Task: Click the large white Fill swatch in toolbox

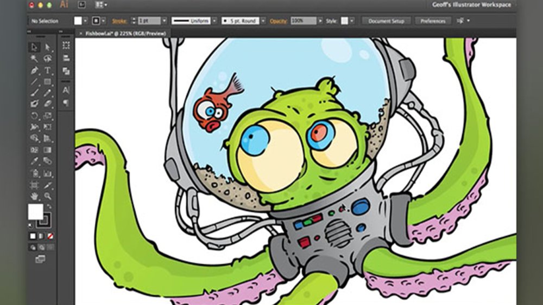Action: coord(35,211)
